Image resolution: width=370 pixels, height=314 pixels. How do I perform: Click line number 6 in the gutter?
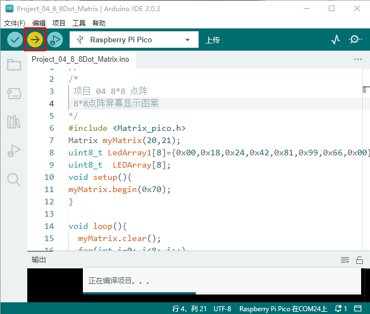(x=51, y=128)
